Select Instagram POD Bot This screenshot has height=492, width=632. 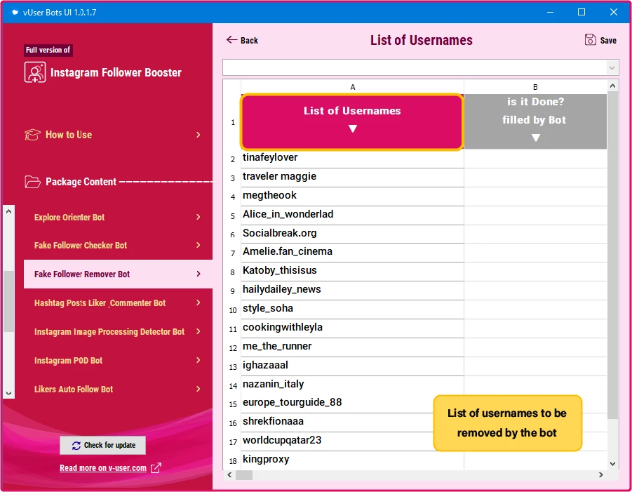[118, 360]
